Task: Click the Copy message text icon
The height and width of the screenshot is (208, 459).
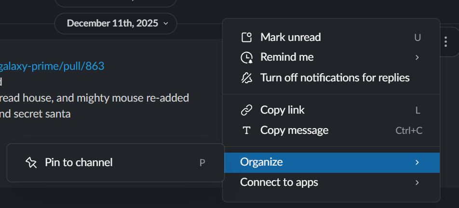Action: (x=246, y=130)
